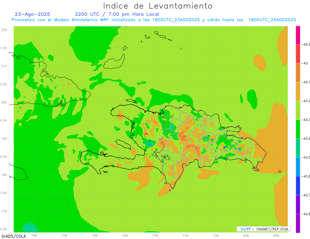
Task: Click the color bar value "-43.7"
Action: pyautogui.click(x=306, y=195)
